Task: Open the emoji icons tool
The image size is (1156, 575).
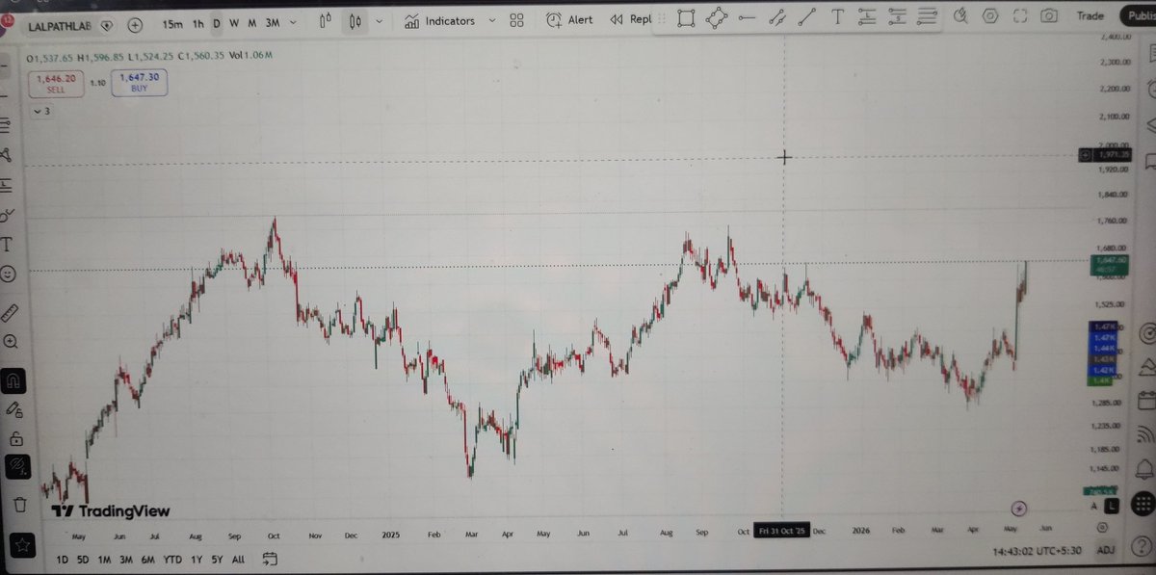Action: 9,274
